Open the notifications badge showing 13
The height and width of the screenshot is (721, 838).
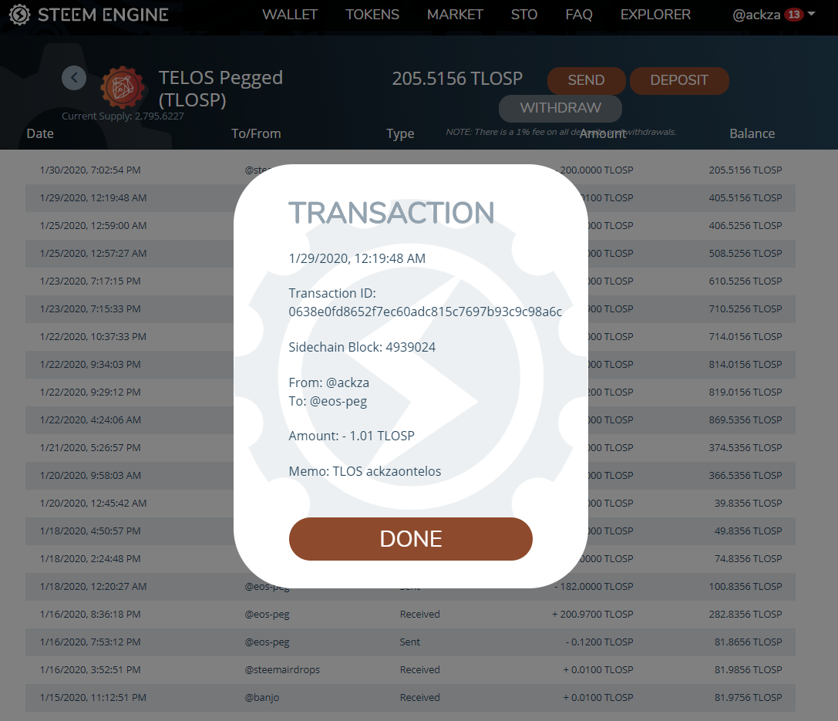point(793,15)
